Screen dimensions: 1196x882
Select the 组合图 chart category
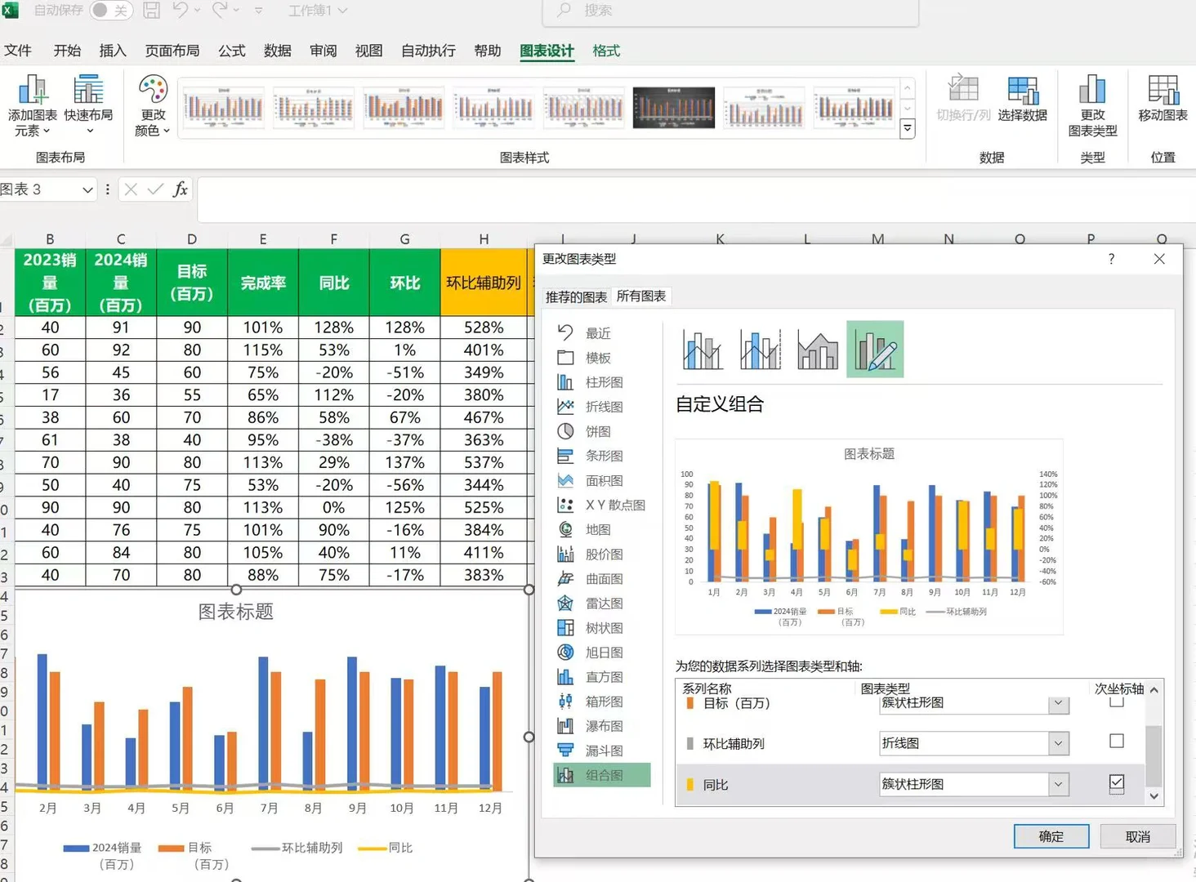click(x=603, y=775)
